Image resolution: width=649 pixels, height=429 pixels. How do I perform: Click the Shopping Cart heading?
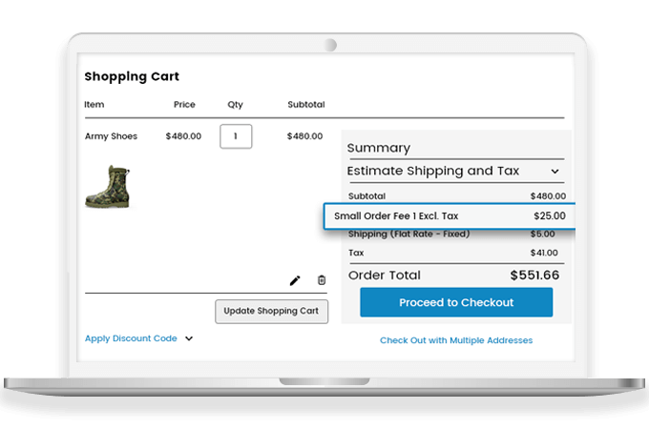(x=132, y=76)
